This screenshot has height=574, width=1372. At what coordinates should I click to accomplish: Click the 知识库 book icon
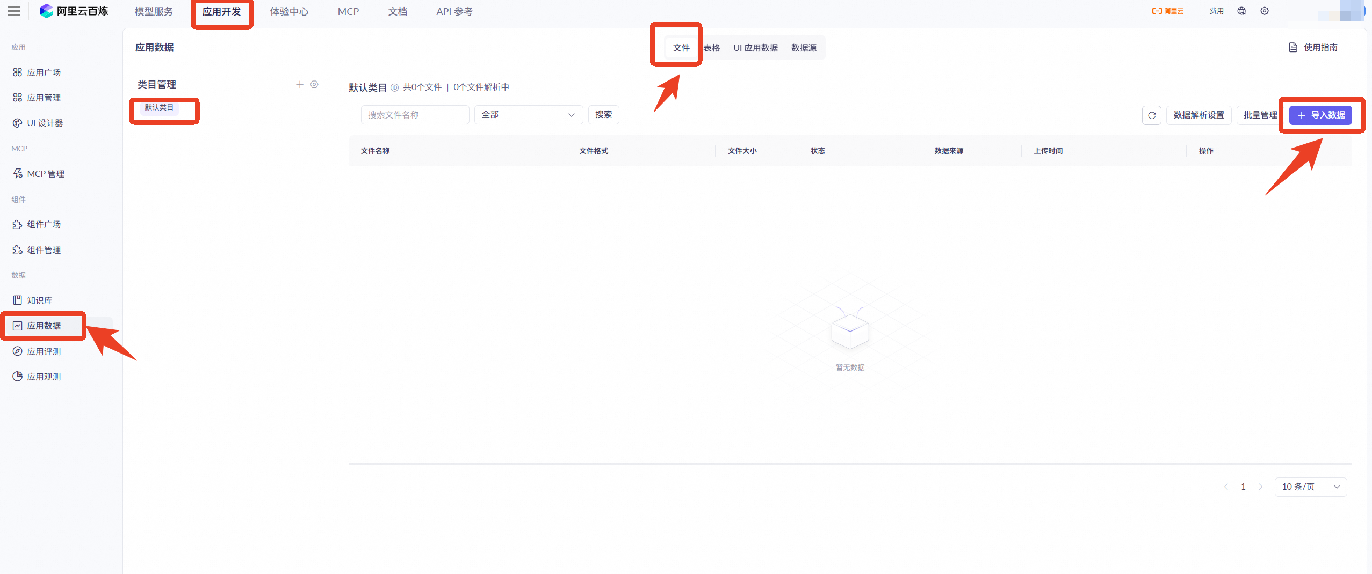click(x=18, y=300)
